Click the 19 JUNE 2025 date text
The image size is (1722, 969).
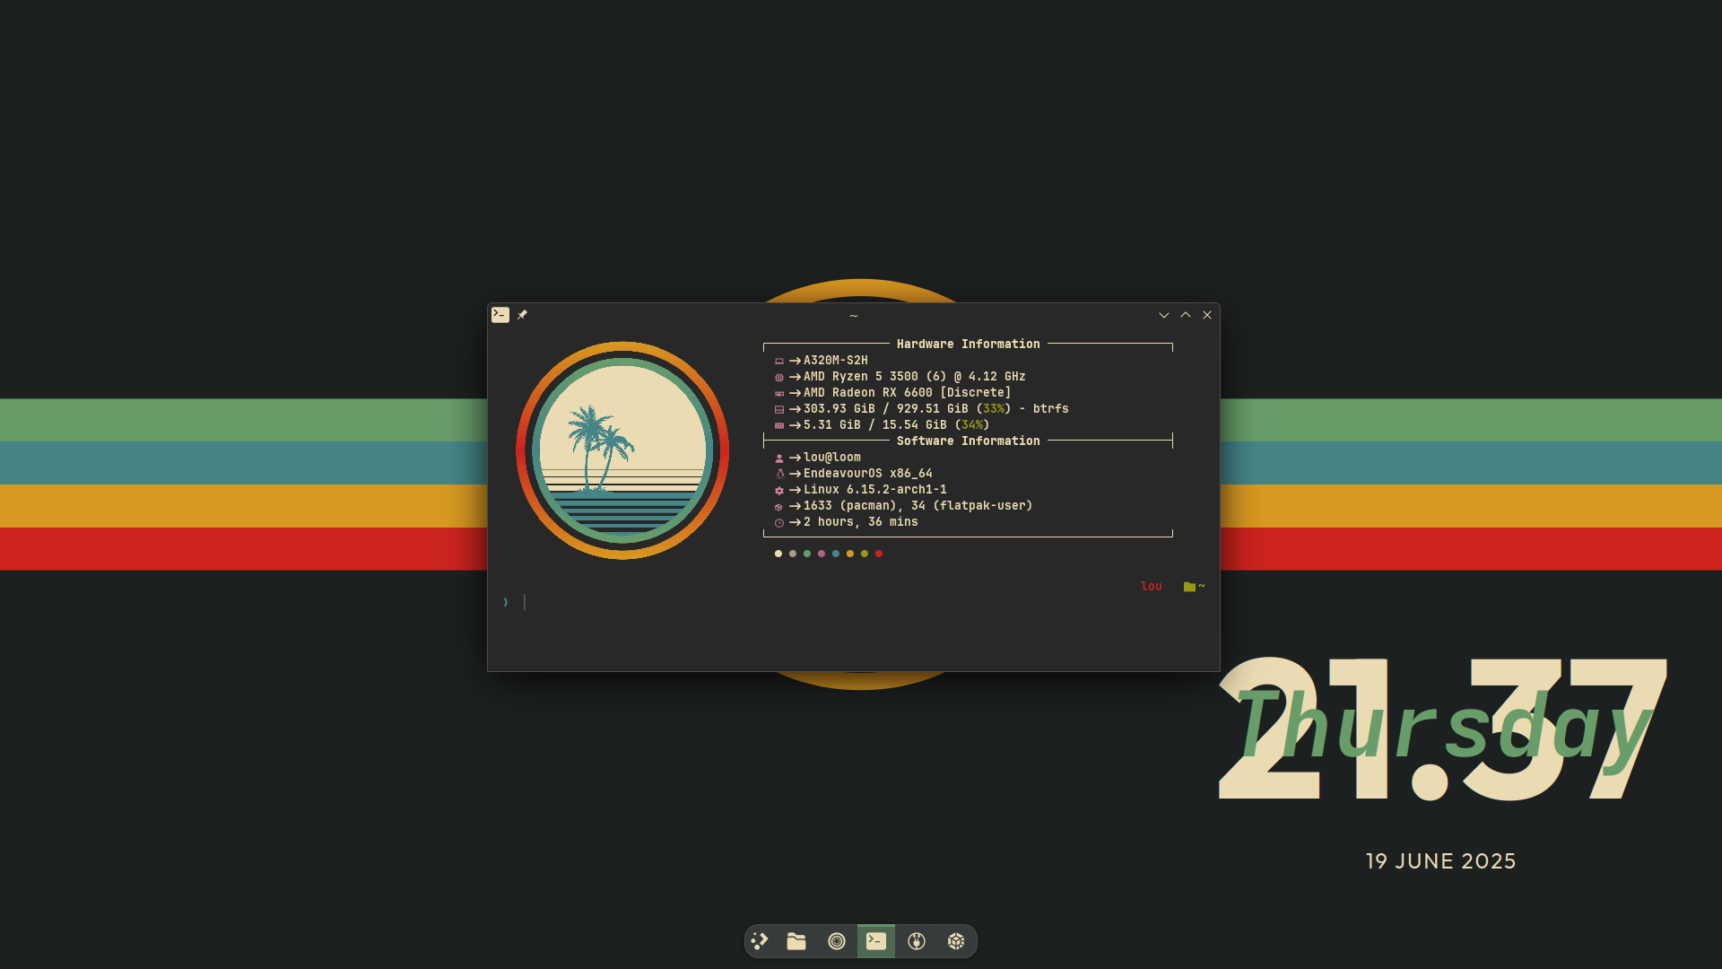tap(1440, 861)
